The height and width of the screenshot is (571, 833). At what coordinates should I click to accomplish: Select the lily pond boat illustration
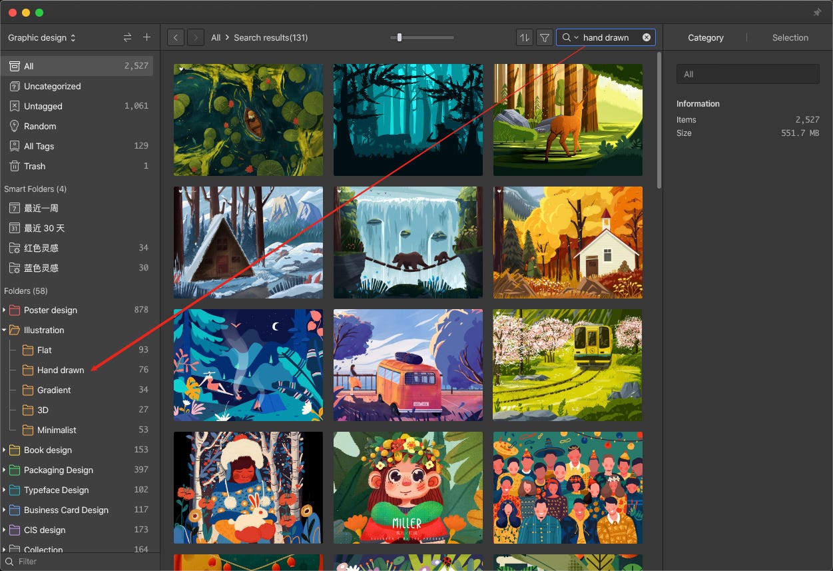coord(248,120)
